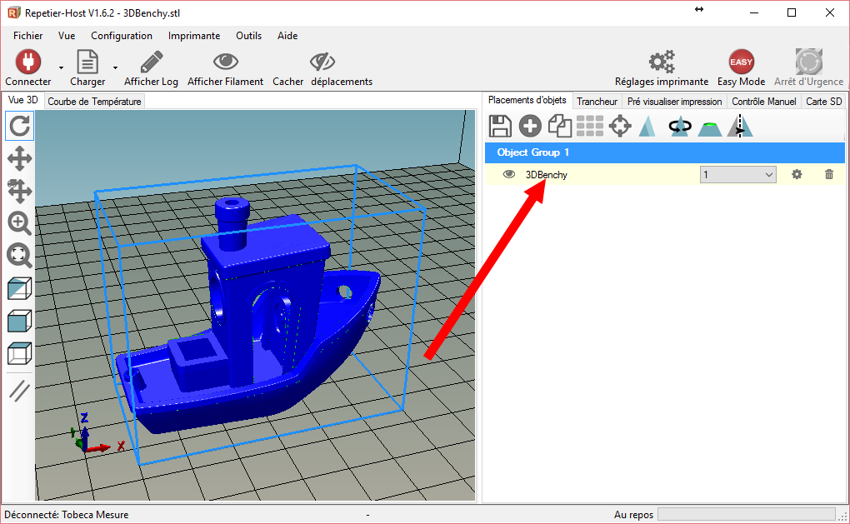The image size is (850, 524).
Task: Toggle Afficher Log pencil icon
Action: pyautogui.click(x=151, y=62)
